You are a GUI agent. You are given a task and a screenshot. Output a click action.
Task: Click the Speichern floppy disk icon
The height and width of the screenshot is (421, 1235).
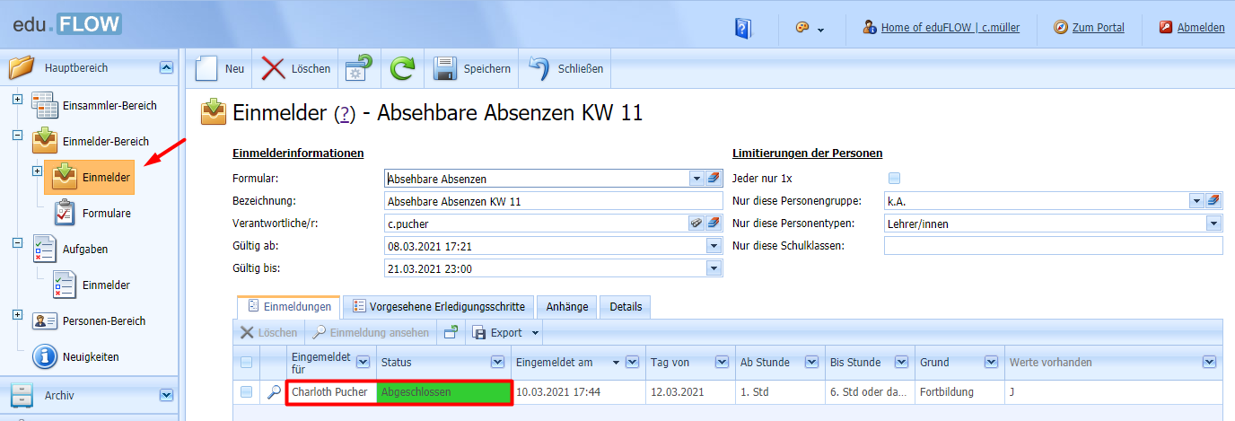(446, 69)
